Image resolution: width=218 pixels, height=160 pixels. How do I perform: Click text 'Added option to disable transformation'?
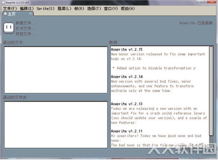154,68
